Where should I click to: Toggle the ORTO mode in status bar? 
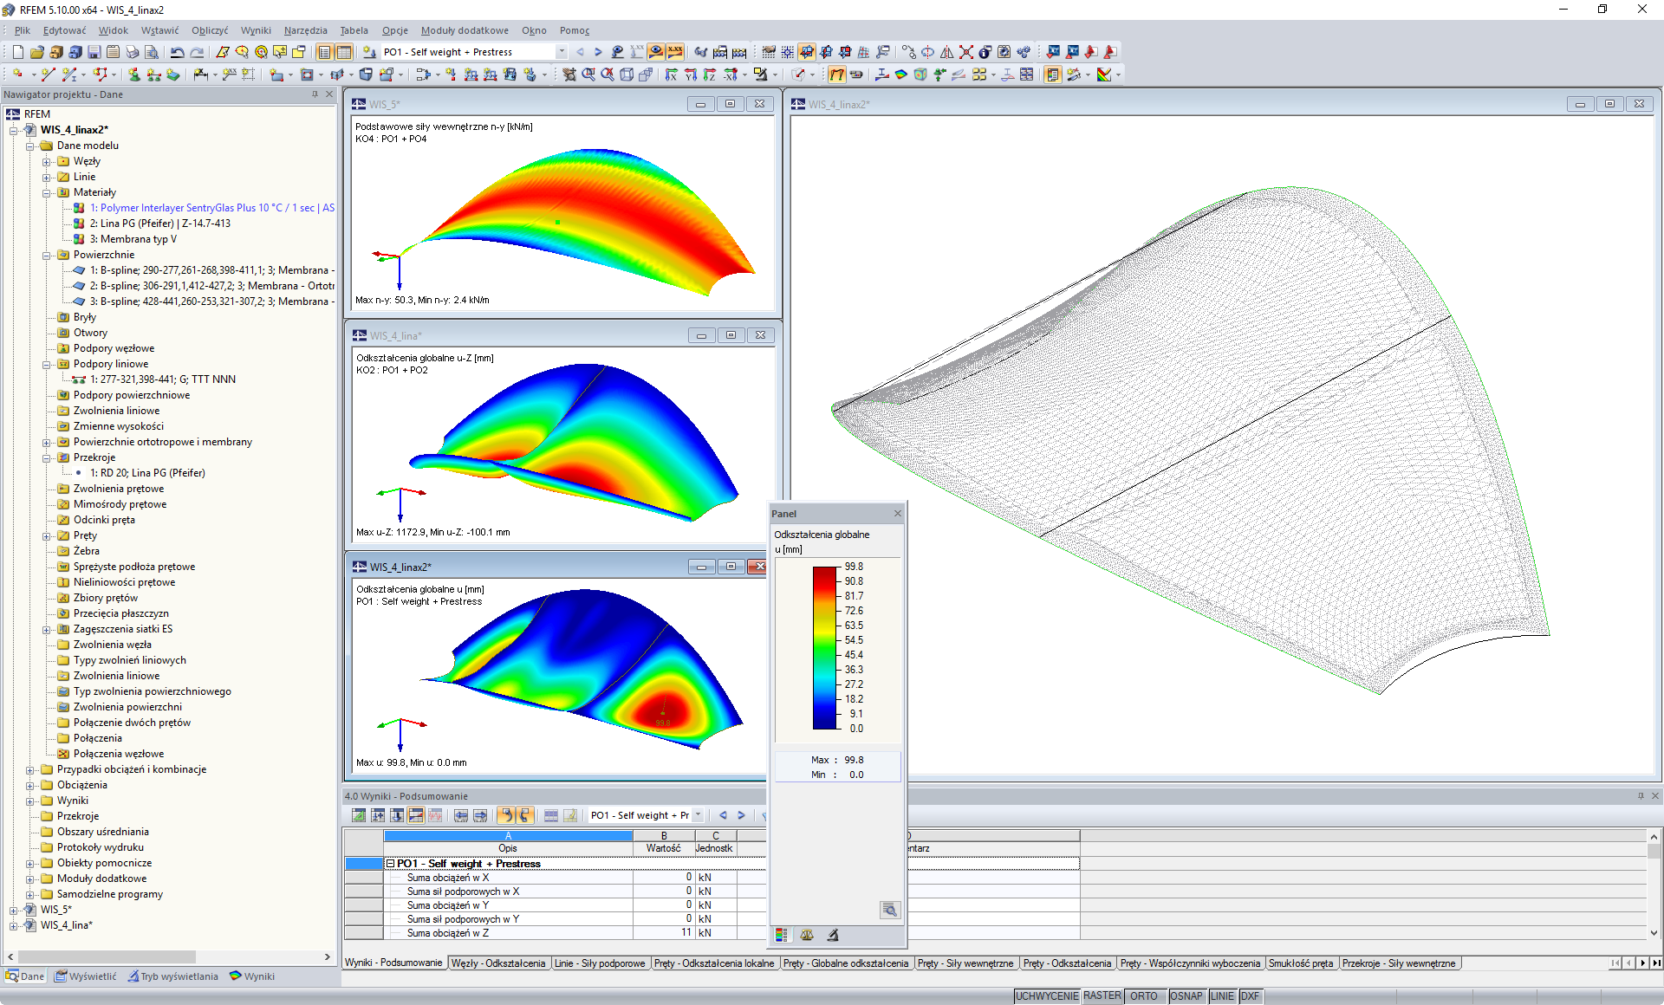pyautogui.click(x=1143, y=996)
